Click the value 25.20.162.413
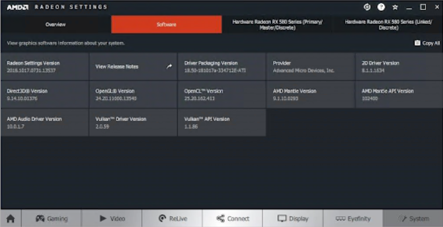The image size is (443, 227). [199, 98]
